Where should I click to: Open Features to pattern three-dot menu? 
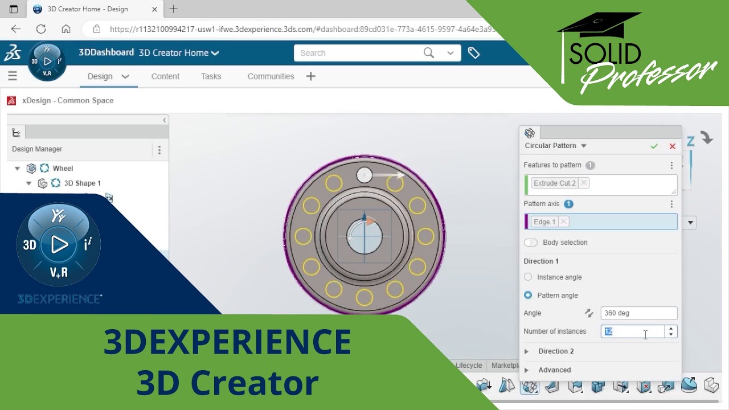click(671, 165)
